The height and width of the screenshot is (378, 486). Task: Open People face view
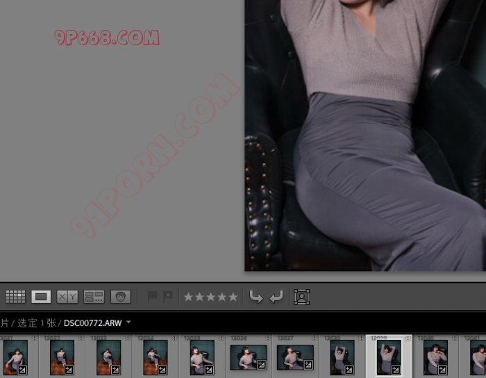(x=121, y=297)
